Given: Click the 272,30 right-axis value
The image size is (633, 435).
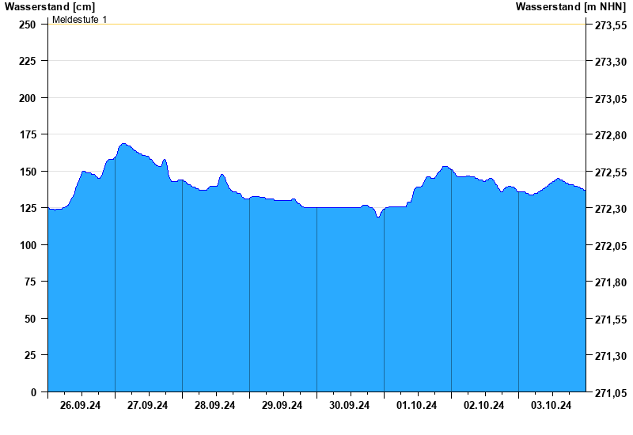Looking at the screenshot, I should 611,209.
